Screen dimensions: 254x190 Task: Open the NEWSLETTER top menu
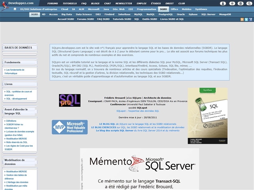coord(123,4)
